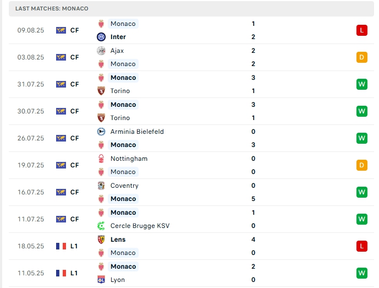Screen dimensions: 379x288
Task: Click the Nottingham club crest icon
Action: click(101, 159)
